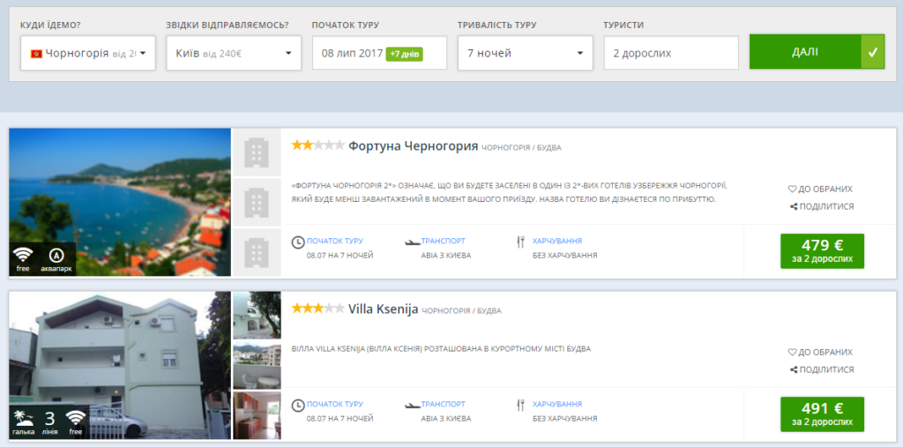Share the Фортуна Черногория offer (ПОДІЛИТИСЯ)
This screenshot has height=447, width=903.
click(822, 206)
